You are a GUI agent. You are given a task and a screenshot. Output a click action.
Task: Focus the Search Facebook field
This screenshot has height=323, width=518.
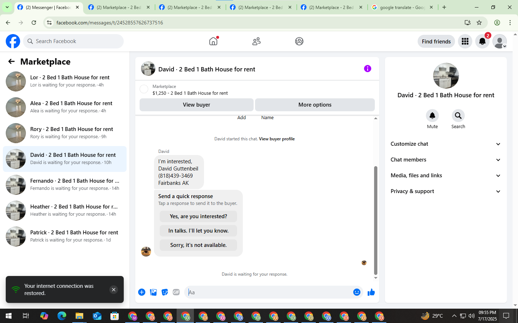click(x=73, y=41)
